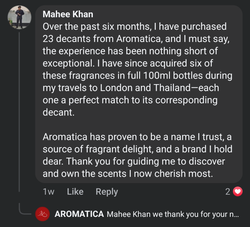Select the paragraph starting 'Aromatica has proven'

(x=137, y=155)
